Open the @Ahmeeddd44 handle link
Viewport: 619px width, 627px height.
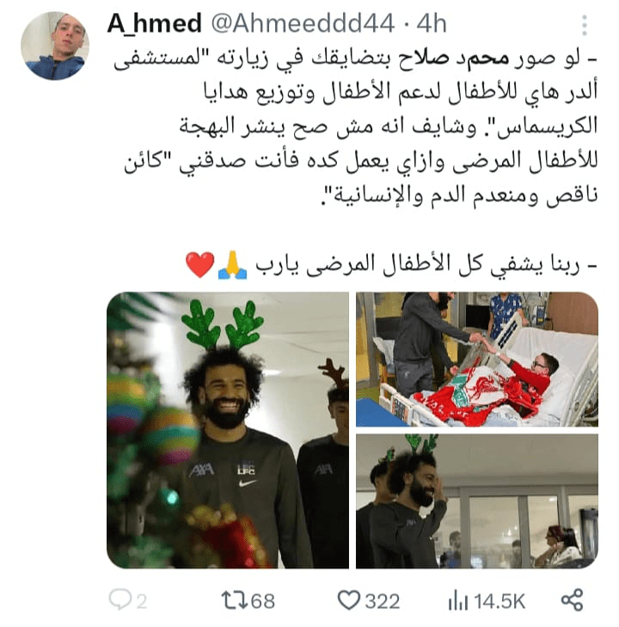(303, 23)
